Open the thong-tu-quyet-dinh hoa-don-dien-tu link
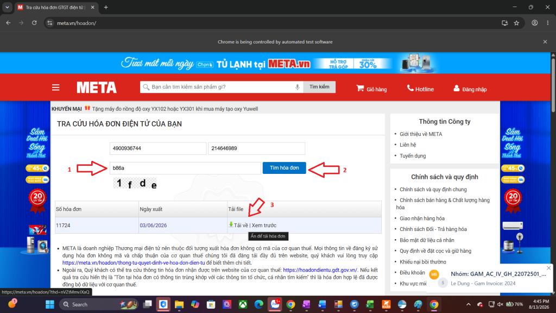 point(134,262)
